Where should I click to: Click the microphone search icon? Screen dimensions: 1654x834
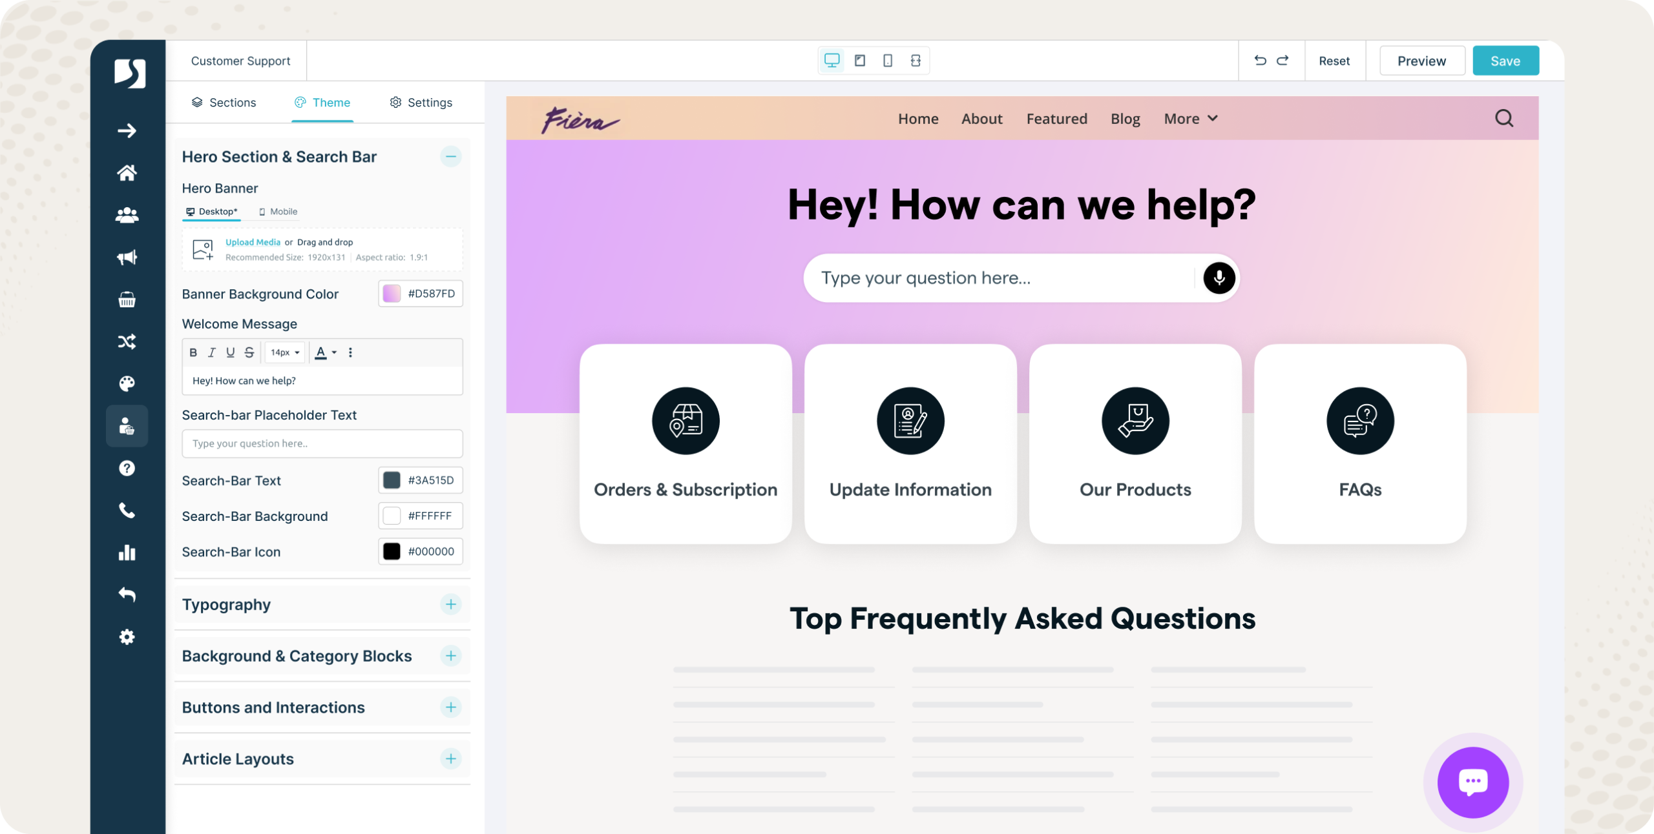coord(1219,278)
